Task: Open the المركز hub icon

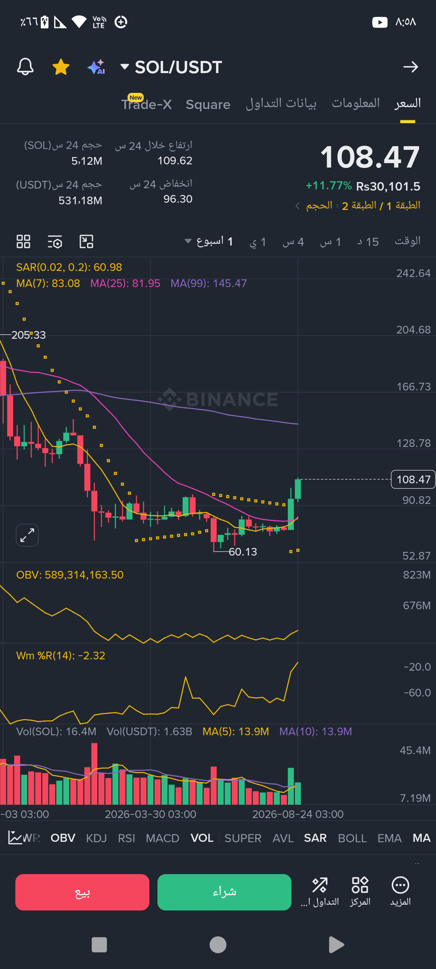Action: coord(360,892)
